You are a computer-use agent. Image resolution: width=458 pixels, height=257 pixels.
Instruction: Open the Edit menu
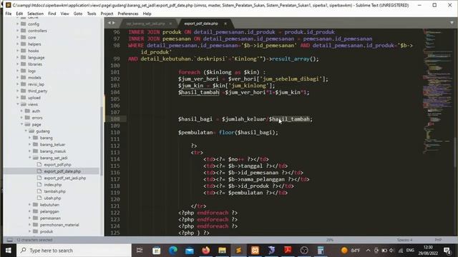19,14
